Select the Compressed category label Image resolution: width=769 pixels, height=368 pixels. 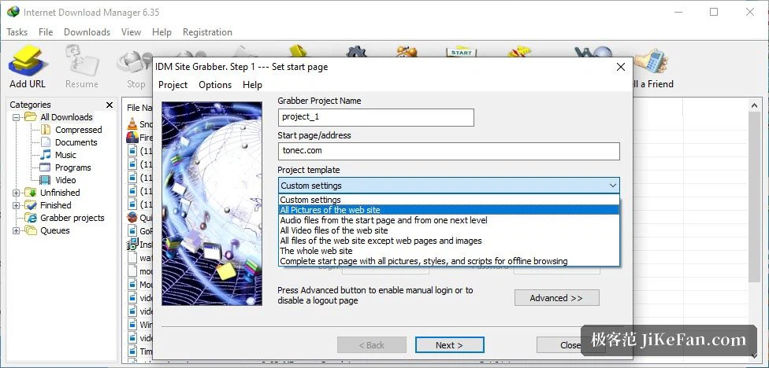[x=79, y=130]
